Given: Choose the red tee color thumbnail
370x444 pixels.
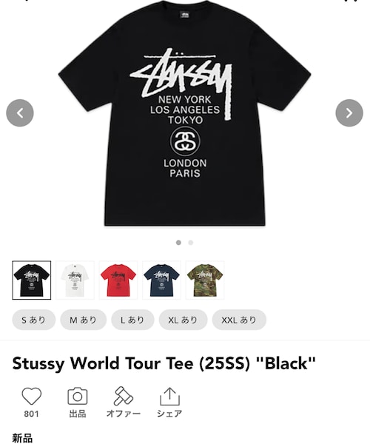Looking at the screenshot, I should pos(118,280).
